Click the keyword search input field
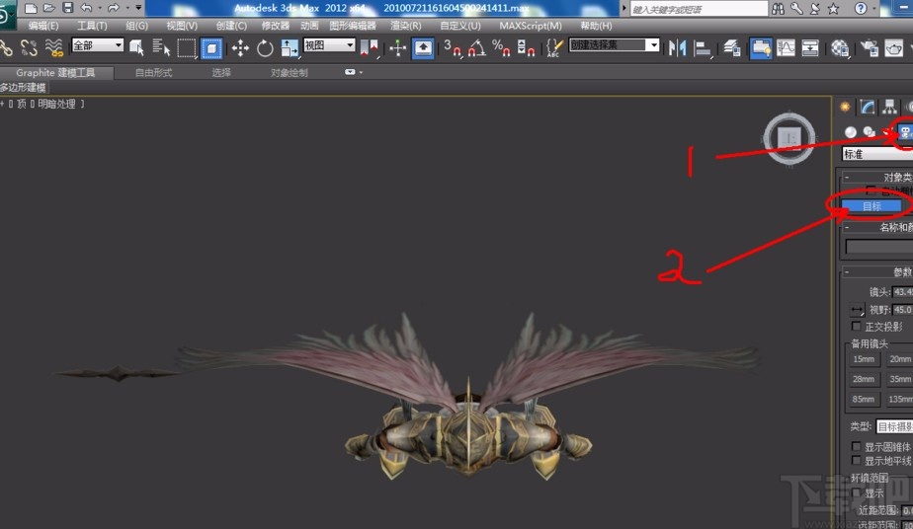Screen dimensions: 913x529 point(699,9)
